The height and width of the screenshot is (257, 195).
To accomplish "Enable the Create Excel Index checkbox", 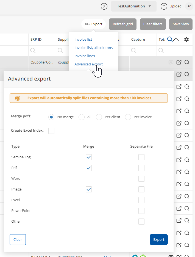I will pyautogui.click(x=51, y=131).
